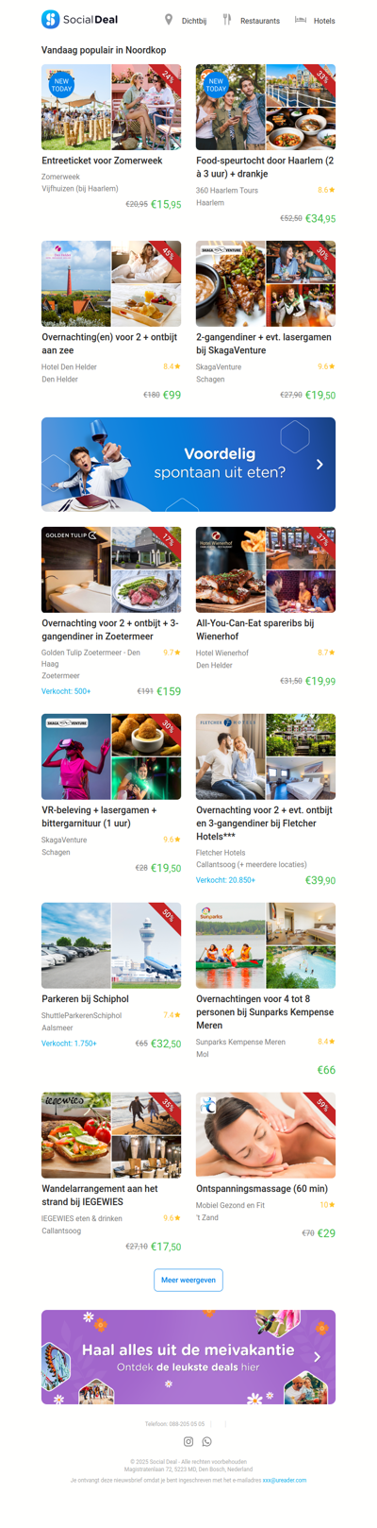Open Parkeren bij Schiphol deal title

point(85,998)
